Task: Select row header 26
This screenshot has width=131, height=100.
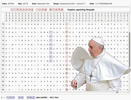Action: [3, 90]
